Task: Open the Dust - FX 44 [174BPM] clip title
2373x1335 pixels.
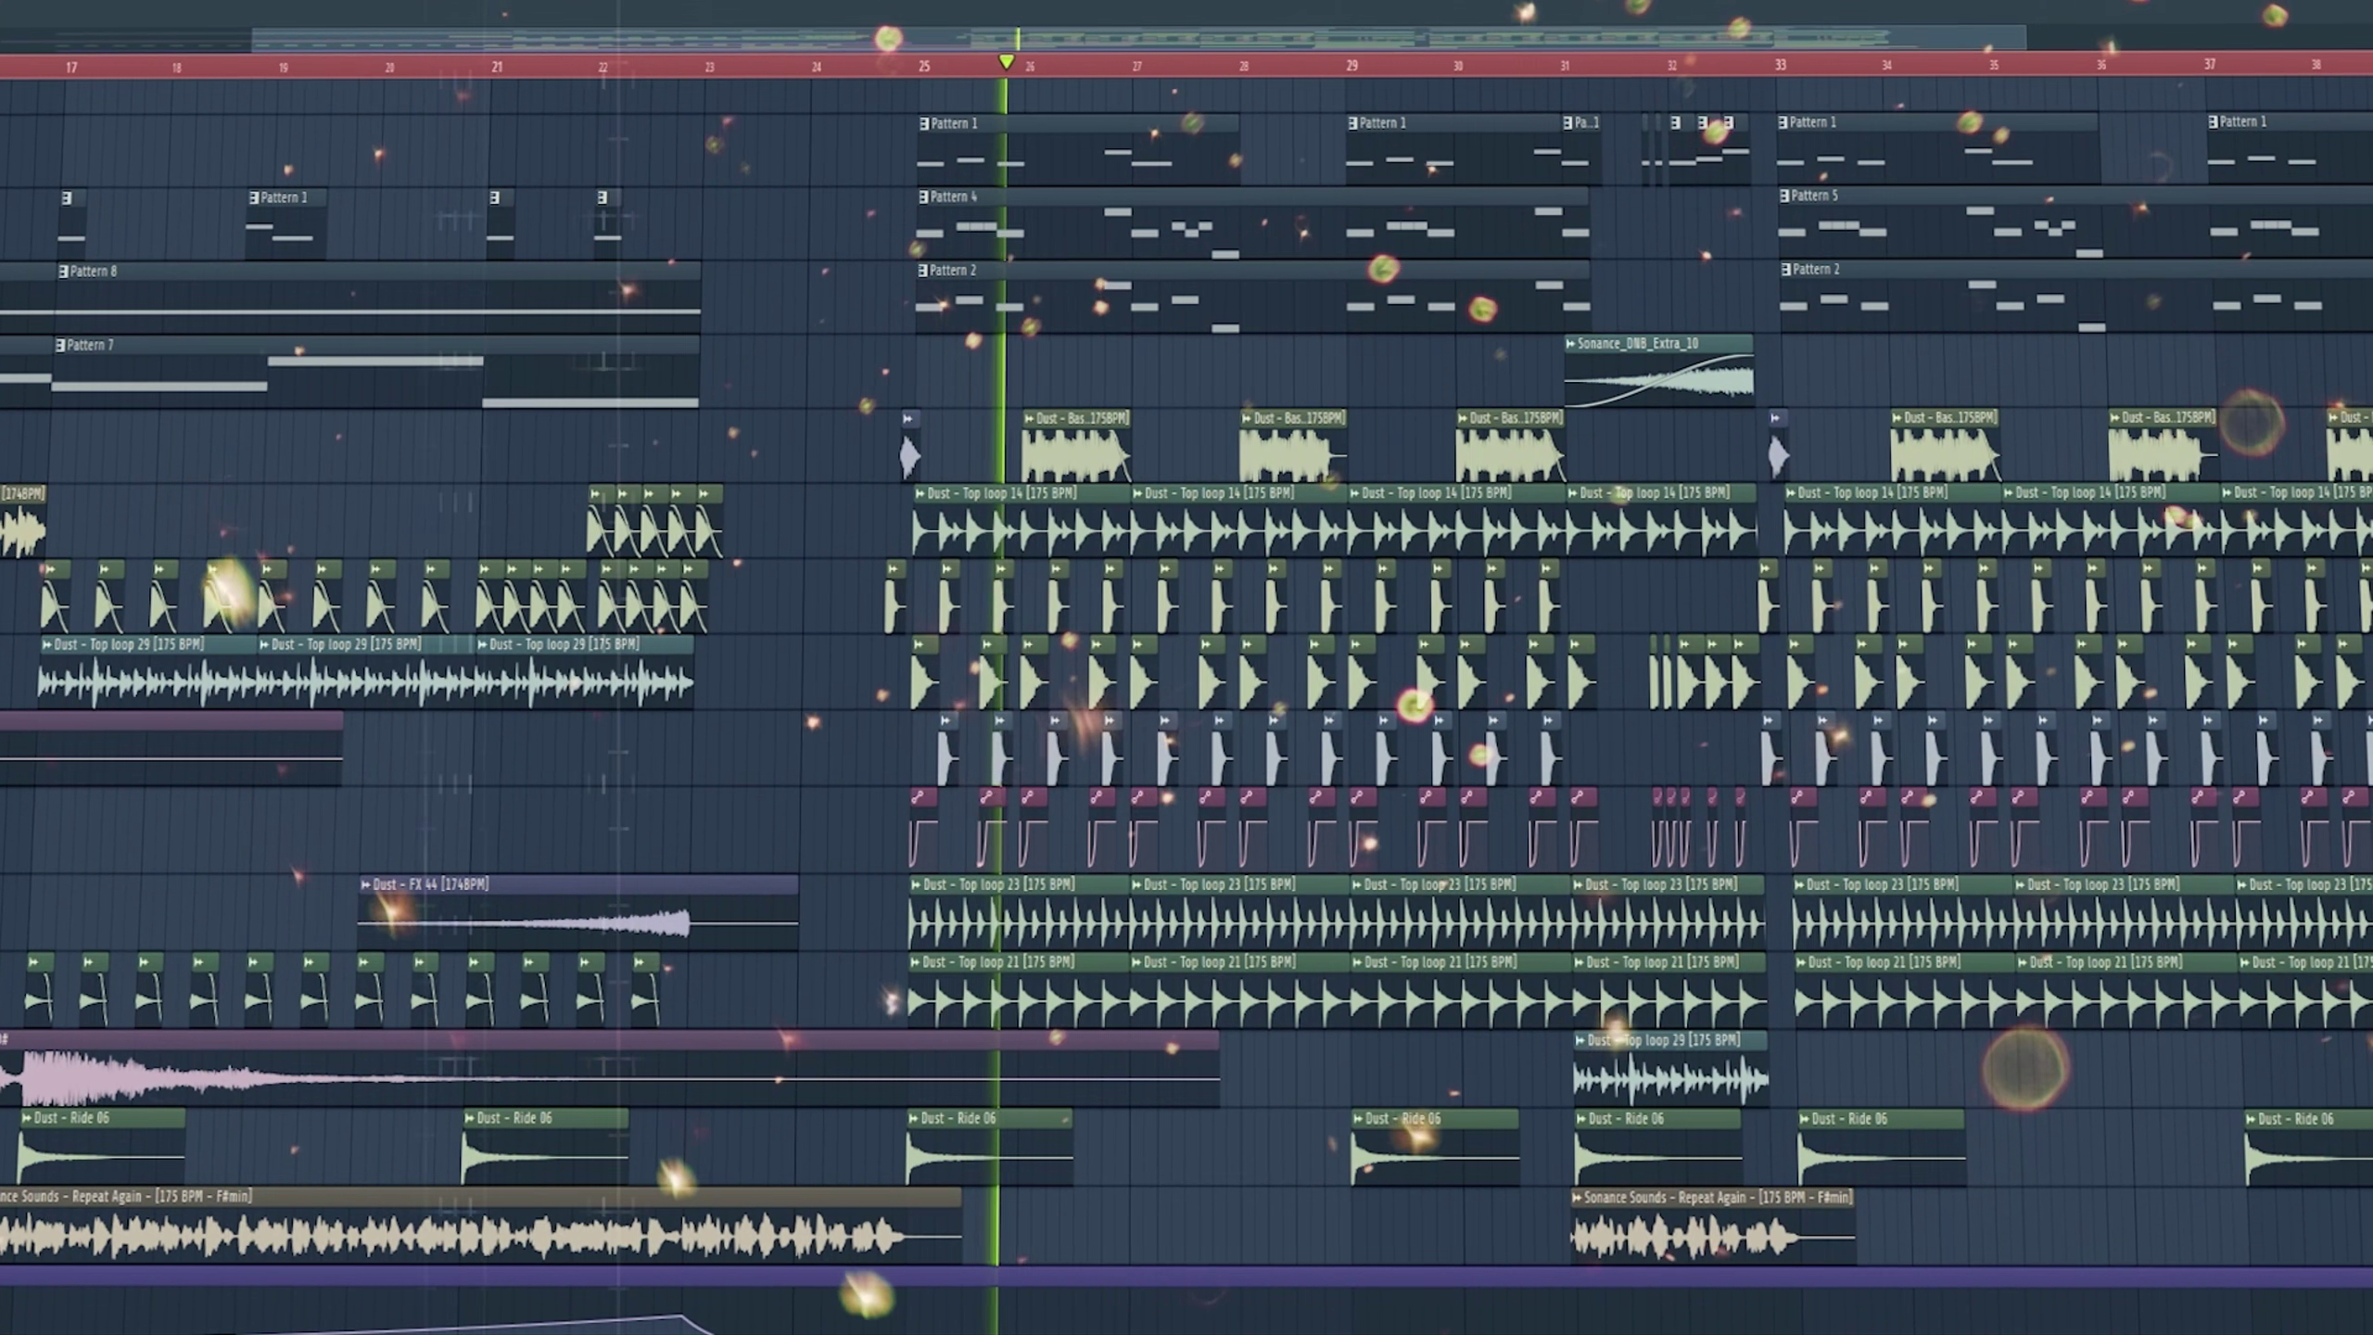Action: [x=431, y=885]
